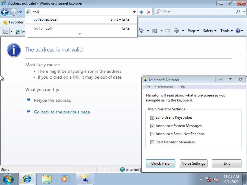Open the search provider dropdown arrow
The image size is (247, 185).
coord(244,11)
